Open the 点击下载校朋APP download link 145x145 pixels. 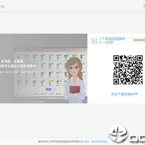(x=124, y=94)
